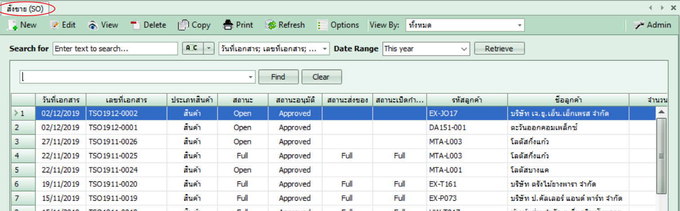The width and height of the screenshot is (680, 211).
Task: Click the Copy documents icon
Action: tap(183, 25)
